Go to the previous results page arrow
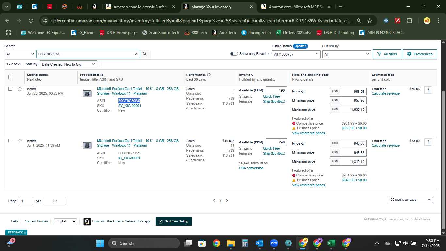 [x=214, y=201]
